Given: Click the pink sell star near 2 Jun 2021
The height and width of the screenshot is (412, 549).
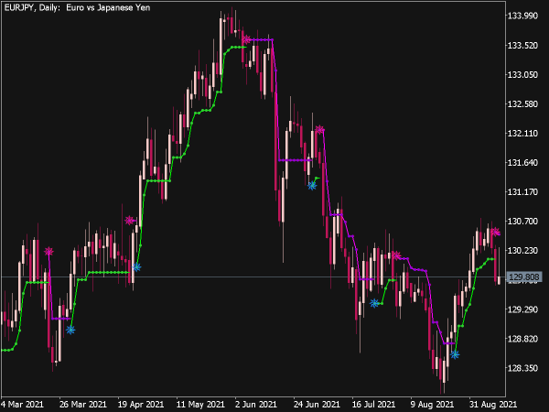Looking at the screenshot, I should tap(247, 39).
